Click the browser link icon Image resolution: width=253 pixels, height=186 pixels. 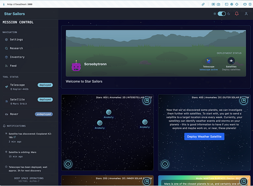tap(203, 4)
